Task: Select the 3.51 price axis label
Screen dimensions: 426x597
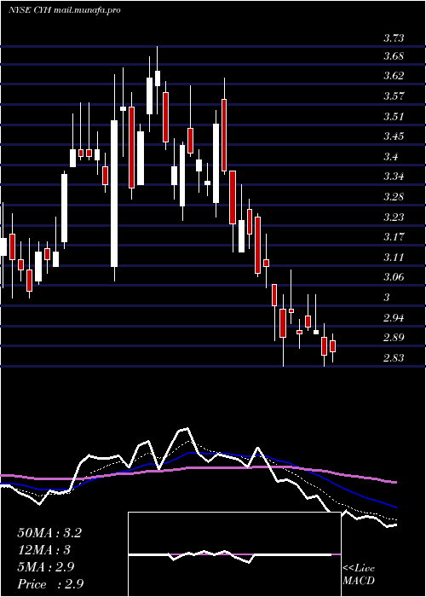Action: [394, 117]
